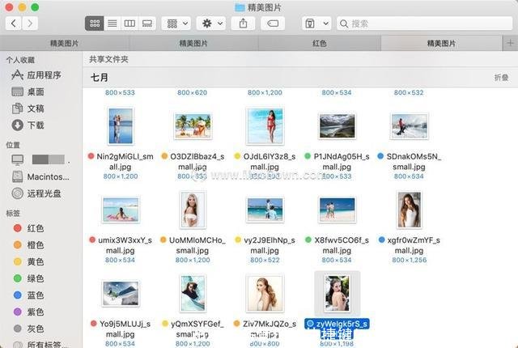Click the 搜索 search field
Image resolution: width=518 pixels, height=348 pixels.
[x=421, y=23]
